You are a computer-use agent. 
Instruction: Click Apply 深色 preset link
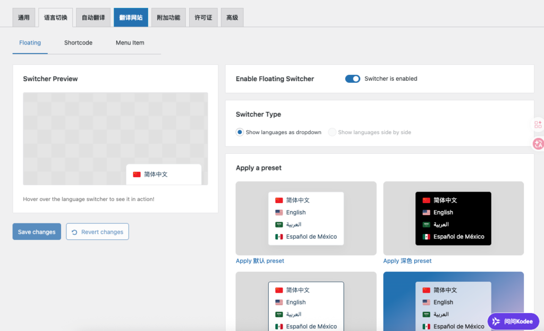pyautogui.click(x=407, y=260)
